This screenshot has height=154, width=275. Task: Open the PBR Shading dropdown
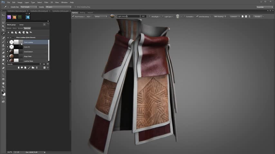pos(220,16)
